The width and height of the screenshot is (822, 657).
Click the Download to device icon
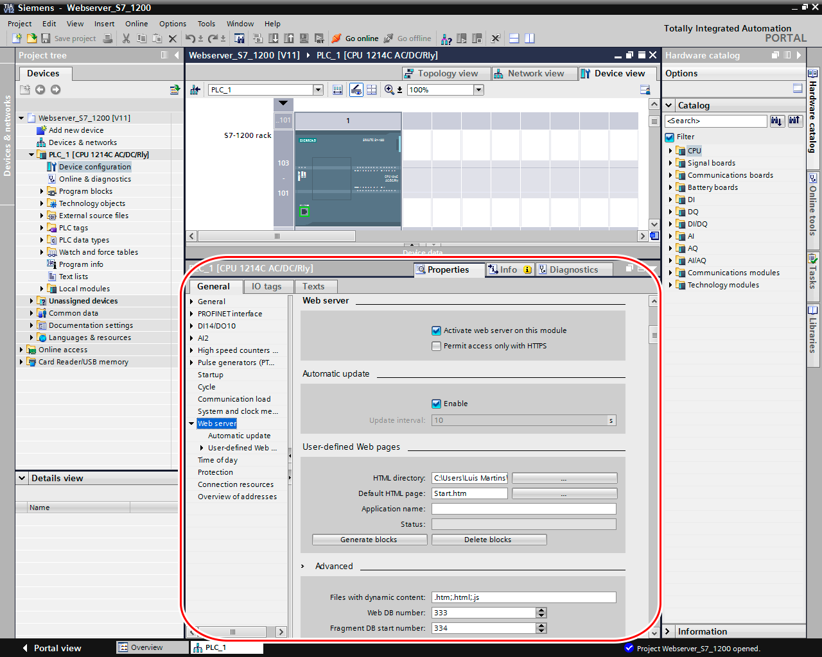(x=274, y=38)
